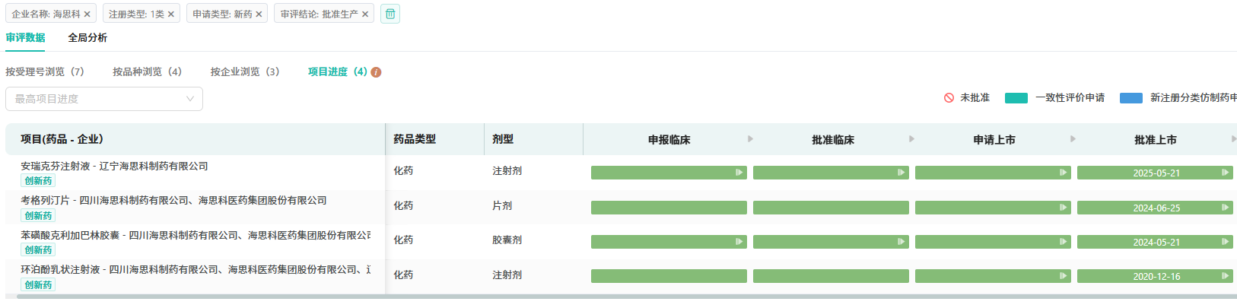Remove the 审评结论: 批准生产 filter tag
The height and width of the screenshot is (308, 1237).
pyautogui.click(x=365, y=14)
